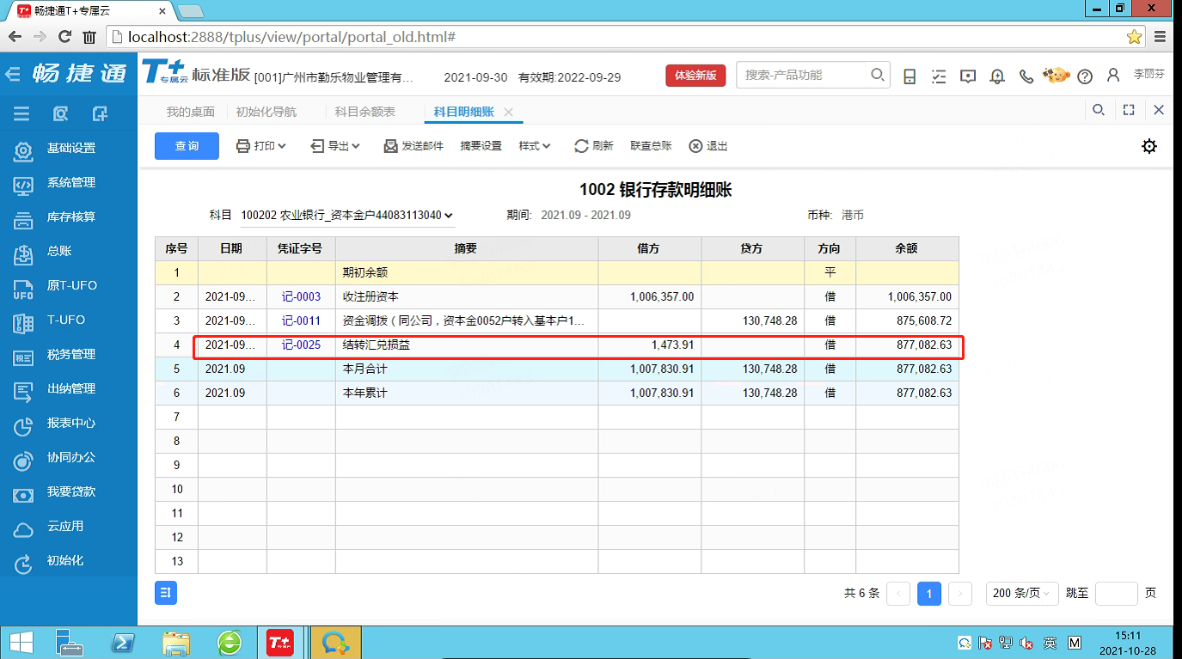Viewport: 1182px width, 659px height.
Task: Open the message feedback icon in header
Action: (x=968, y=76)
